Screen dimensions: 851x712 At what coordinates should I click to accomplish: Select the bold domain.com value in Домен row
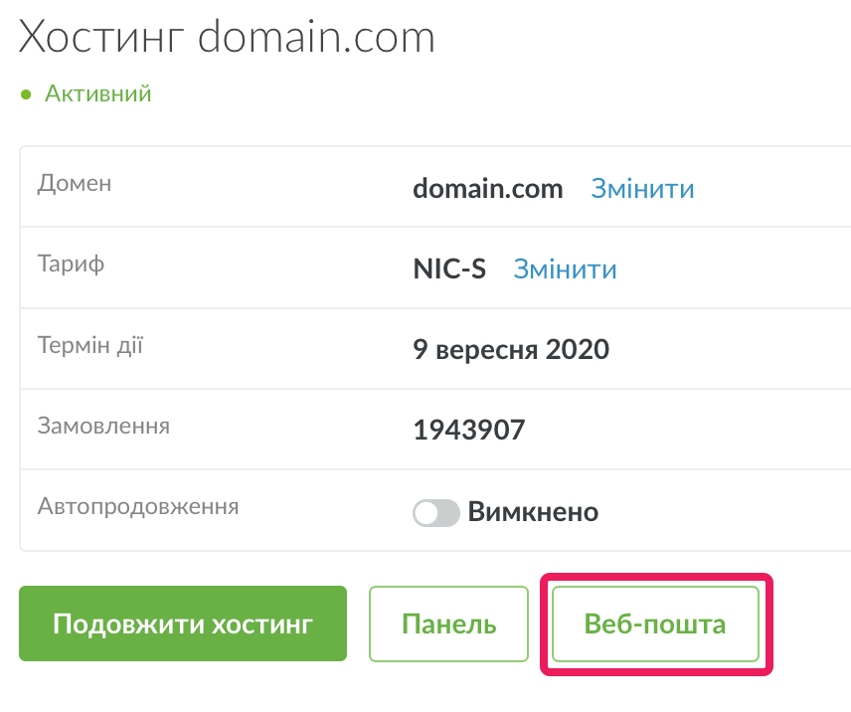[487, 189]
